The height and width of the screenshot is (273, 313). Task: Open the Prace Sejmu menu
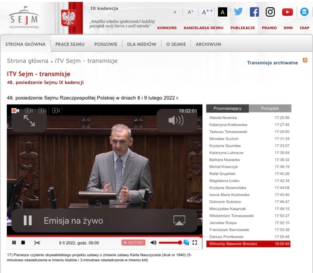[x=70, y=44]
